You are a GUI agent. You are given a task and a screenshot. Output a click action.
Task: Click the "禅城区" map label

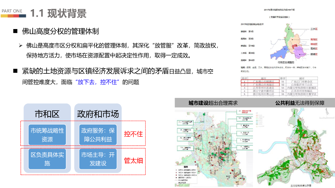click(x=314, y=44)
